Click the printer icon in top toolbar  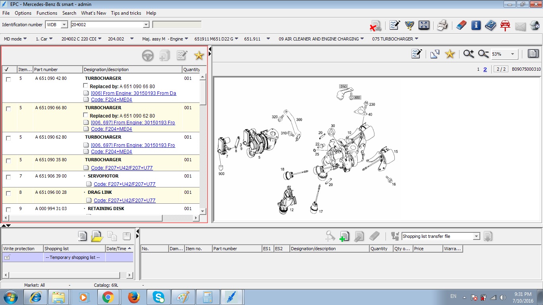[x=442, y=25]
